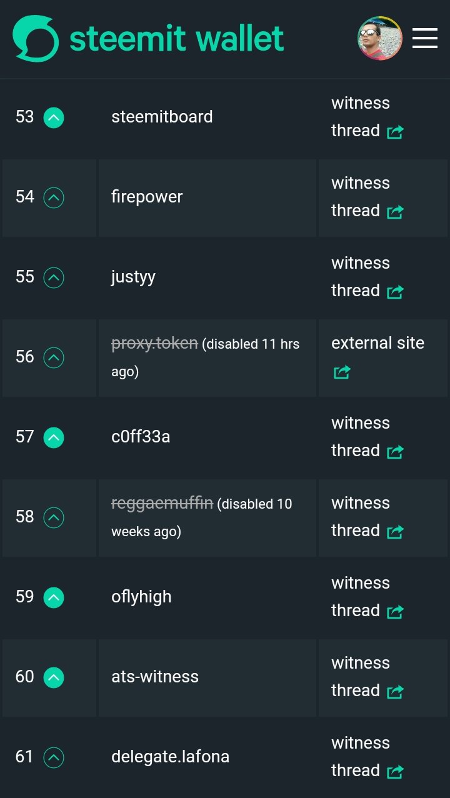The width and height of the screenshot is (450, 798).
Task: Vote for reggaemuffin witness
Action: (54, 517)
